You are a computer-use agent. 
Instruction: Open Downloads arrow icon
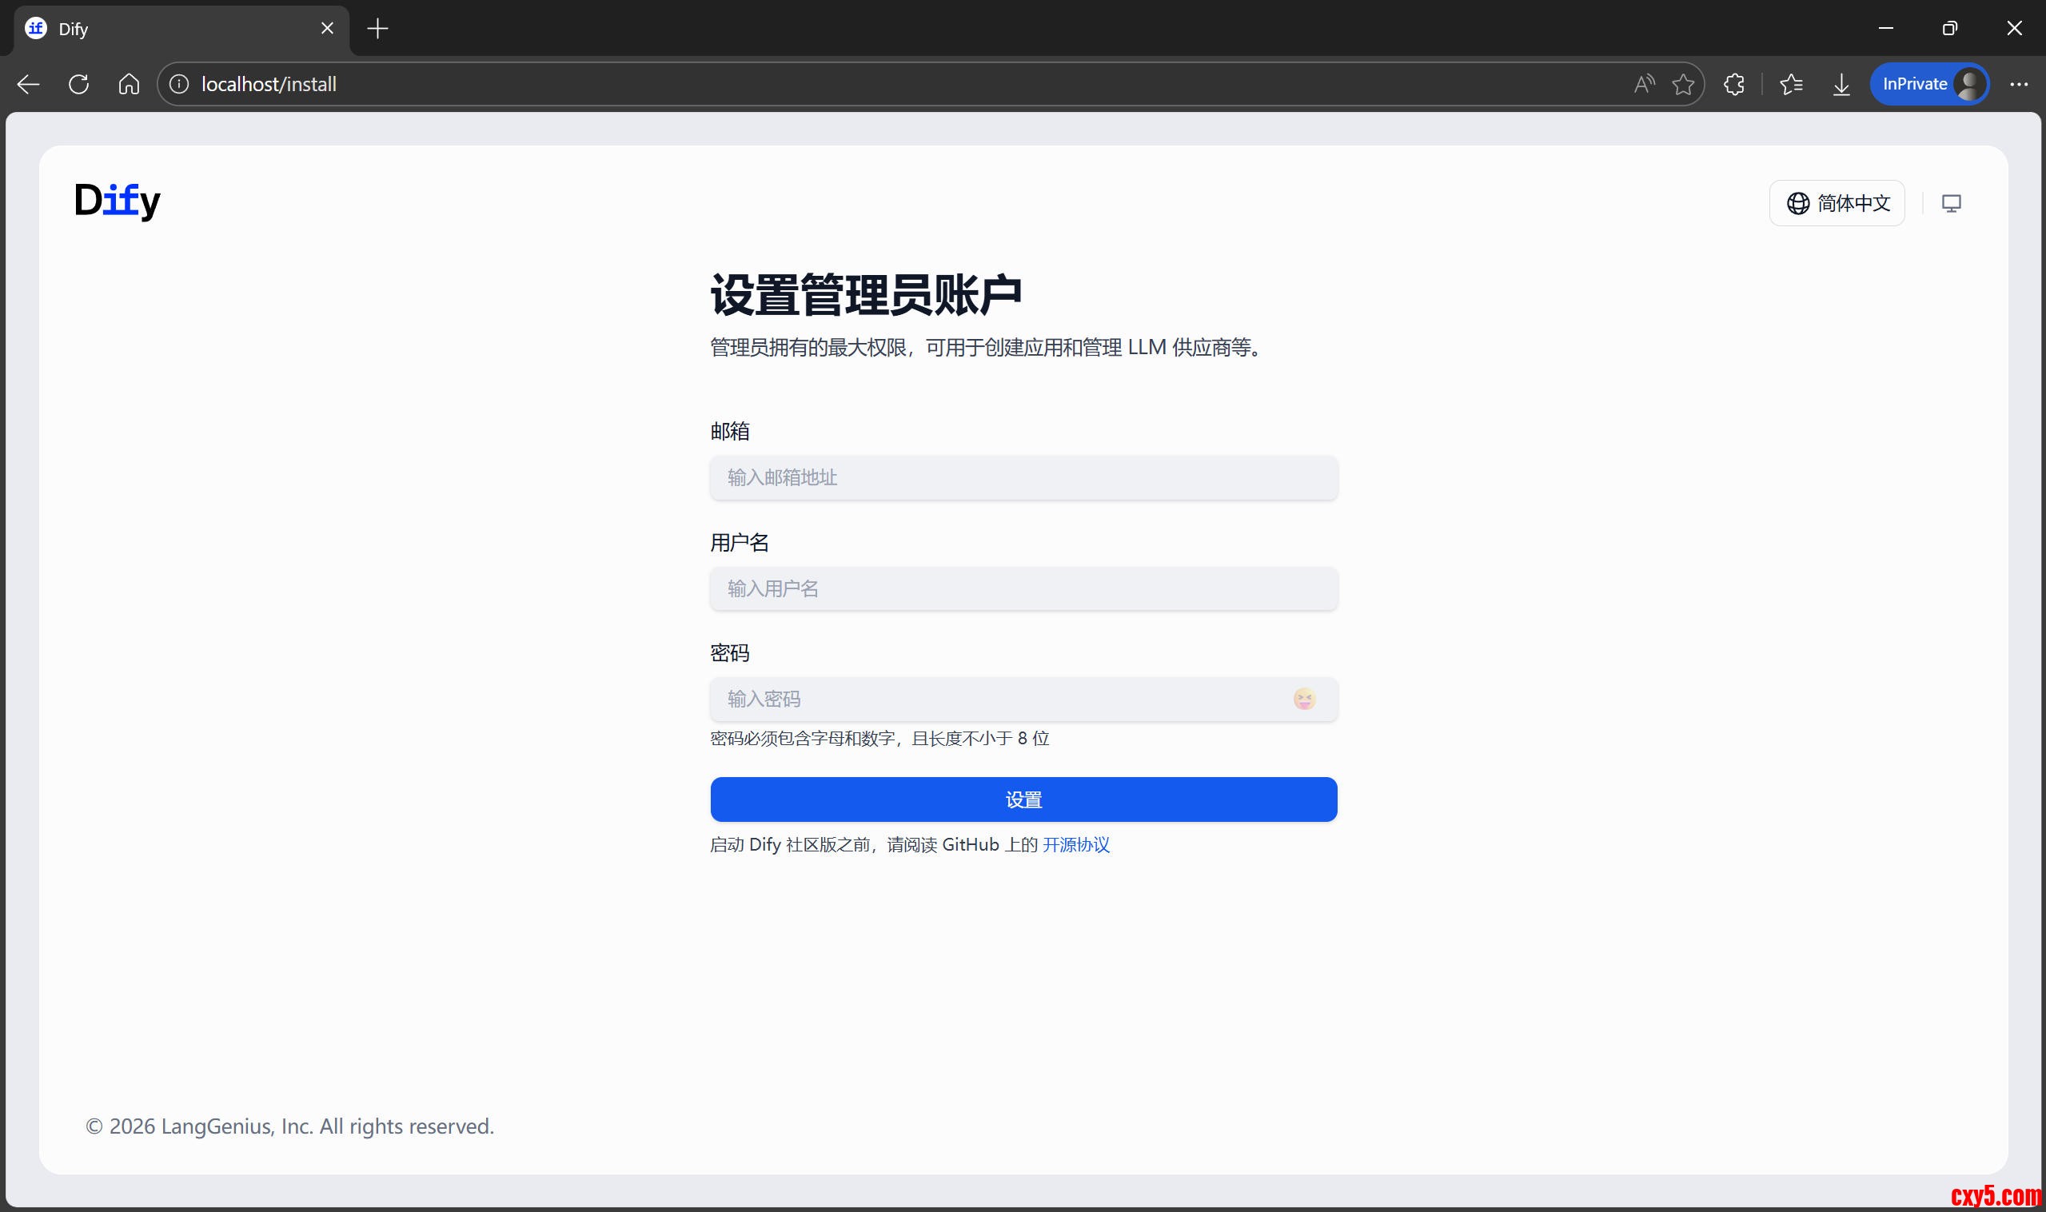coord(1841,84)
